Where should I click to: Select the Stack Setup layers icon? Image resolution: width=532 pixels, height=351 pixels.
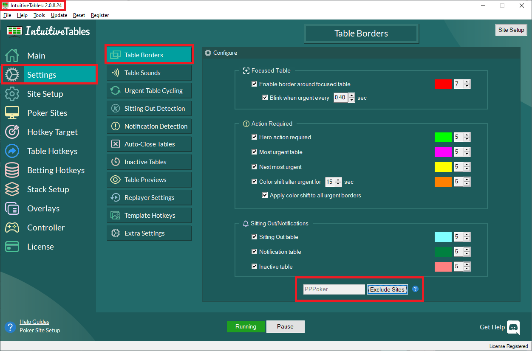coord(12,189)
